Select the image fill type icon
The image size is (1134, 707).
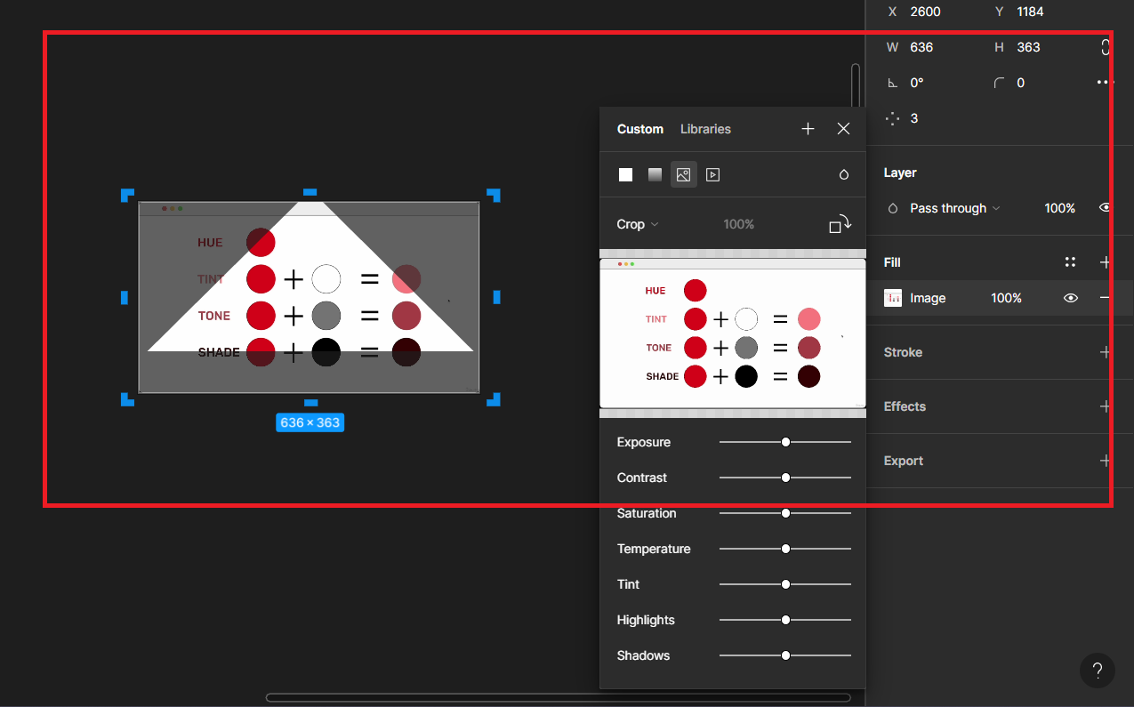coord(683,175)
